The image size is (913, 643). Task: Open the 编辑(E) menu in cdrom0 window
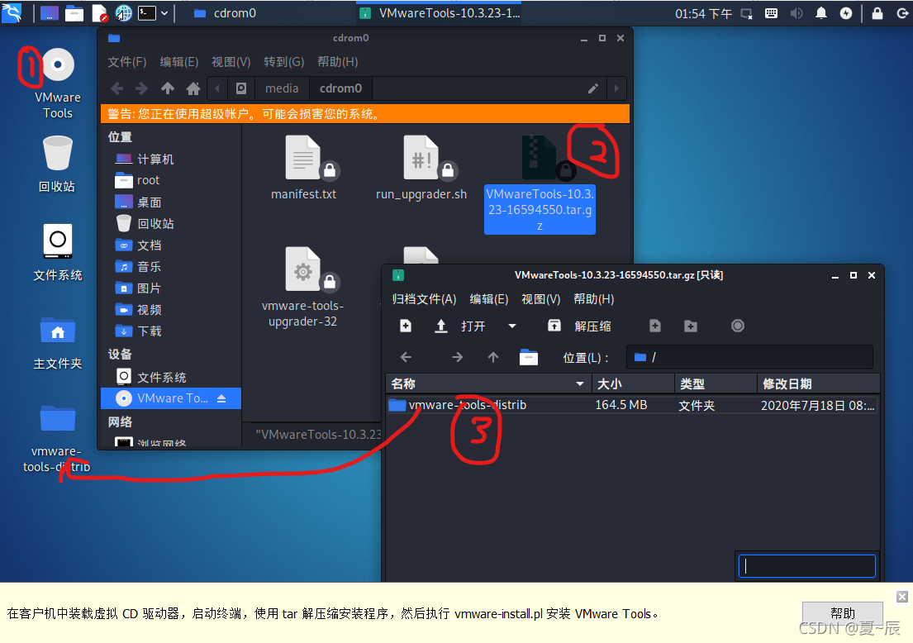point(179,62)
